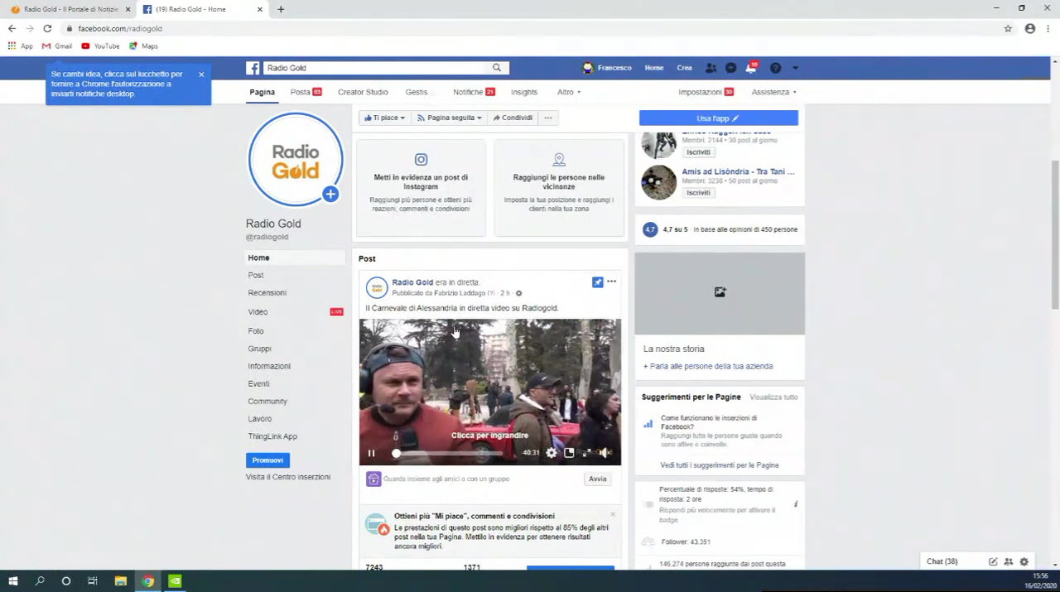The width and height of the screenshot is (1060, 592).
Task: Open the page more-actions ellipsis button
Action: (x=547, y=118)
